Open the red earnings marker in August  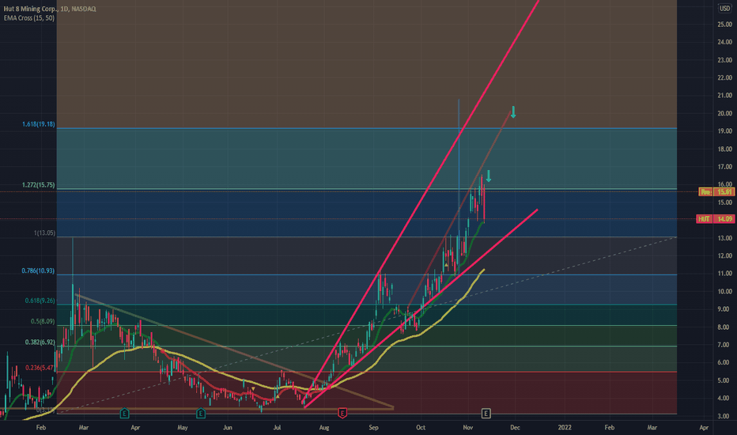click(x=342, y=414)
